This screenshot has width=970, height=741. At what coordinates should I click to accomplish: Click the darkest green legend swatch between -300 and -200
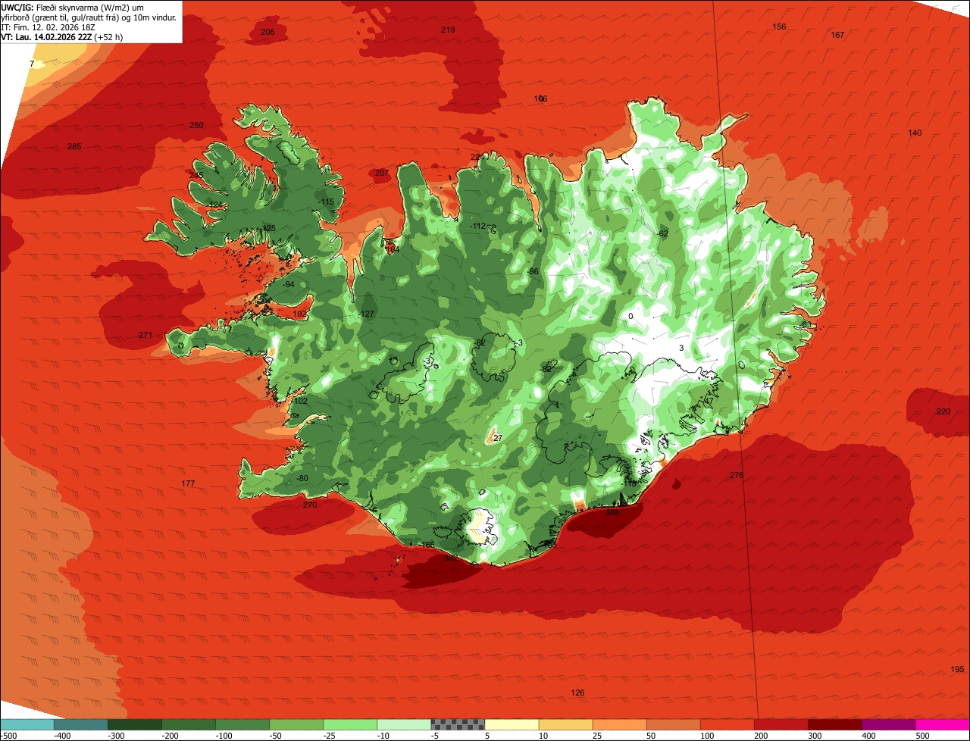tap(135, 724)
